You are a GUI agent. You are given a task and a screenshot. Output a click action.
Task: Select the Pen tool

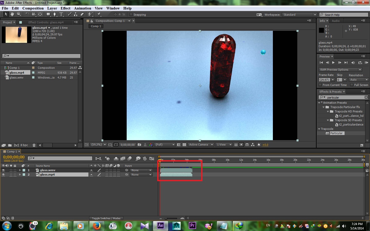tap(55, 14)
